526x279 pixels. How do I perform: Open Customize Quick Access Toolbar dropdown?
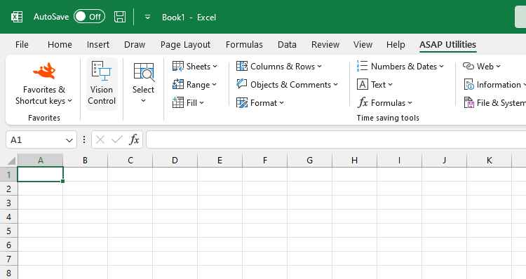147,17
